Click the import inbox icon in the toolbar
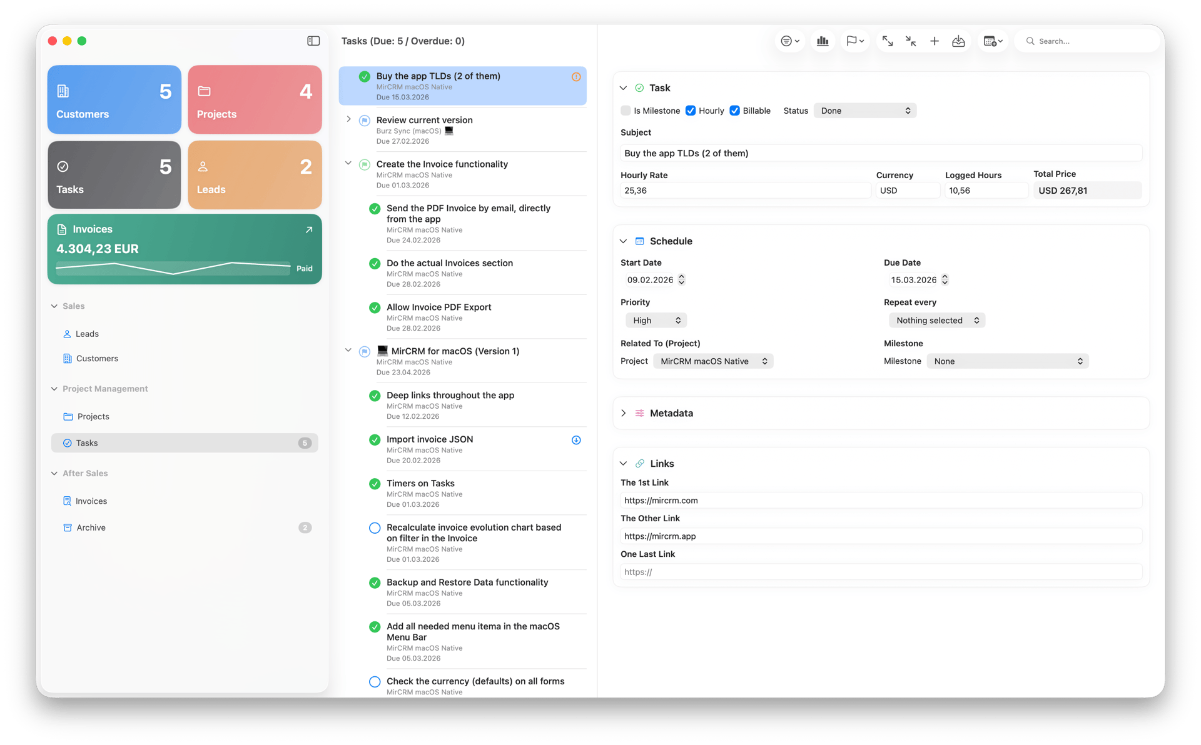Screen dimensions: 1201x745 (958, 41)
